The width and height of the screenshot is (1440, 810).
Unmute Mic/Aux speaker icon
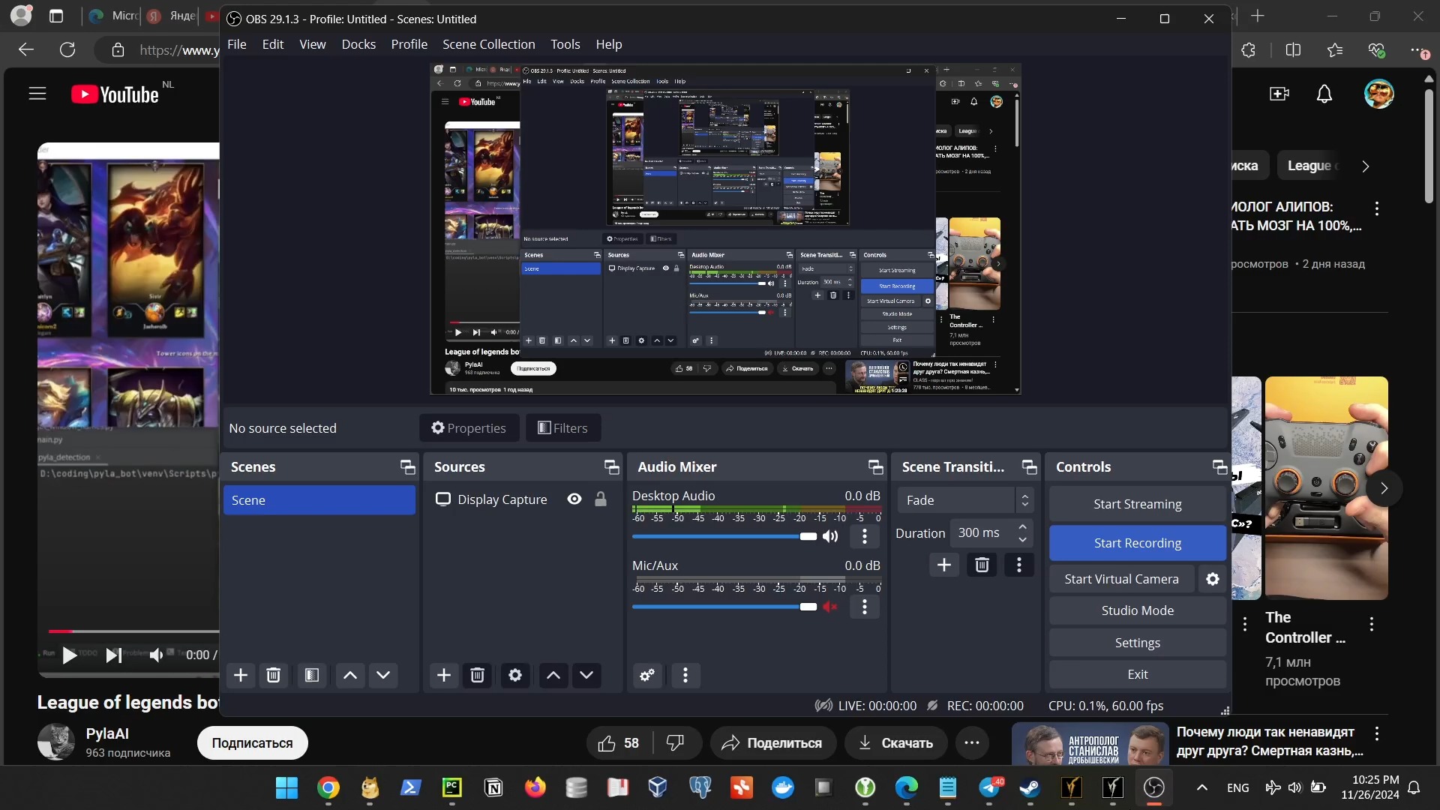[830, 607]
